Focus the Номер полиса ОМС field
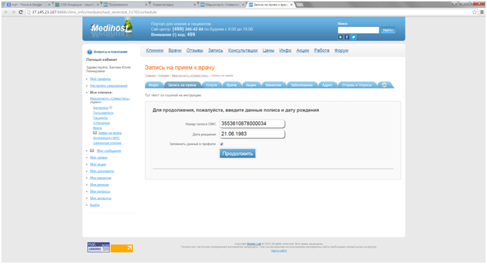 pyautogui.click(x=252, y=124)
